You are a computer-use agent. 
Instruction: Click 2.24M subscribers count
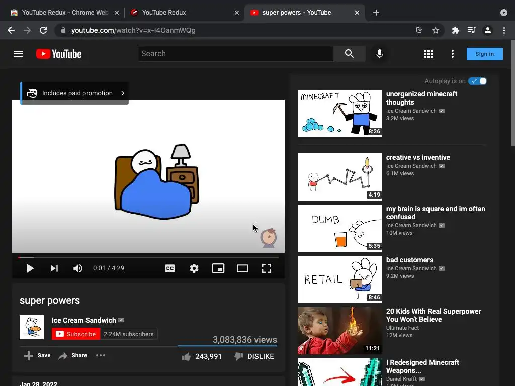click(x=129, y=334)
